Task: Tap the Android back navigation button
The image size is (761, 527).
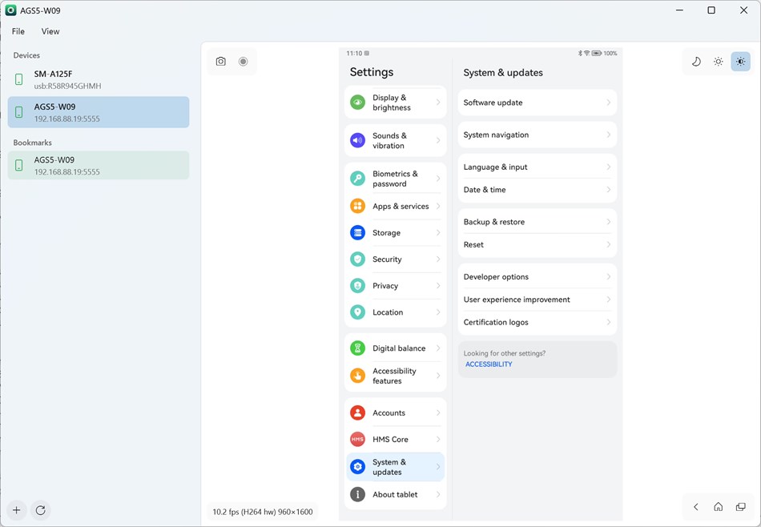Action: pyautogui.click(x=696, y=507)
